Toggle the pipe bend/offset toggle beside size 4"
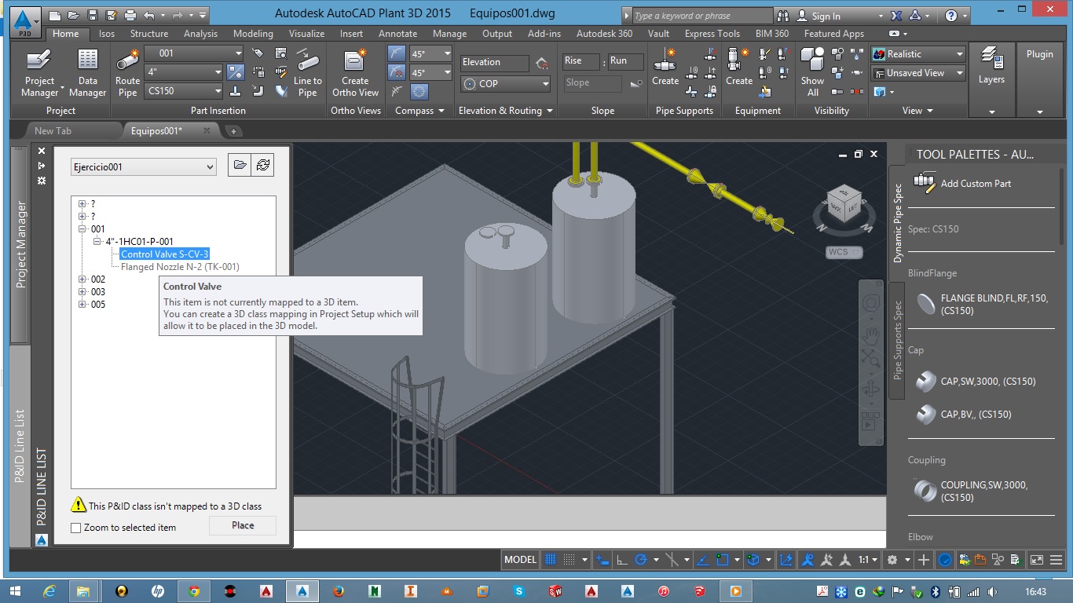 tap(235, 72)
